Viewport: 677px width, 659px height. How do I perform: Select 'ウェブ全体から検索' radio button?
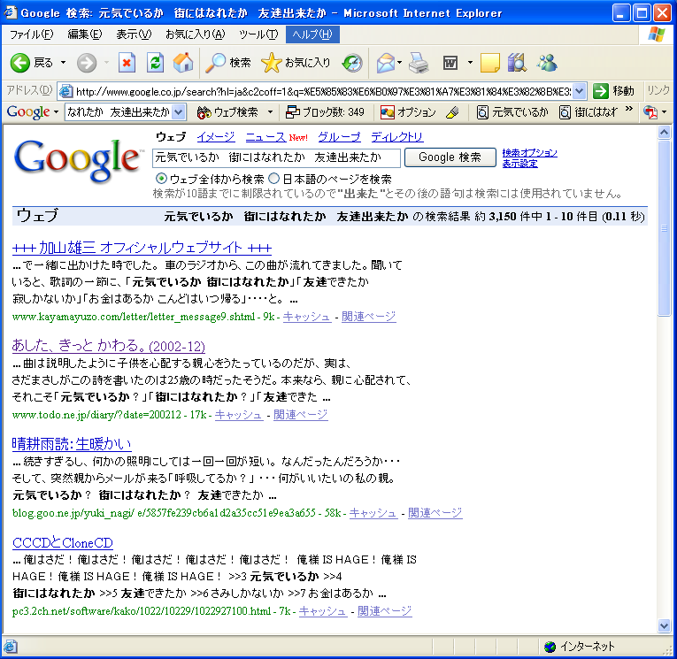click(x=161, y=178)
